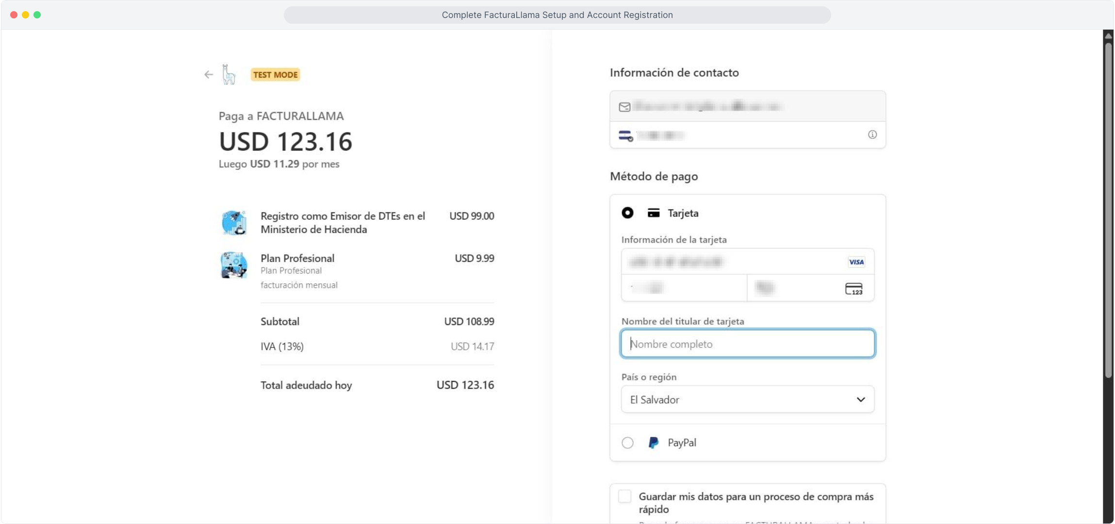Screen dimensions: 1115x524
Task: Click the card number field
Action: click(x=728, y=262)
